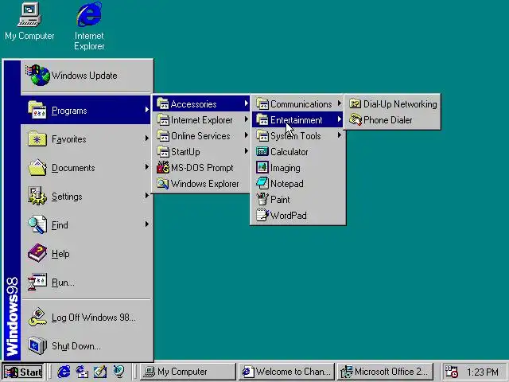This screenshot has height=382, width=509.
Task: Click the Notepad icon in Accessories
Action: point(262,183)
